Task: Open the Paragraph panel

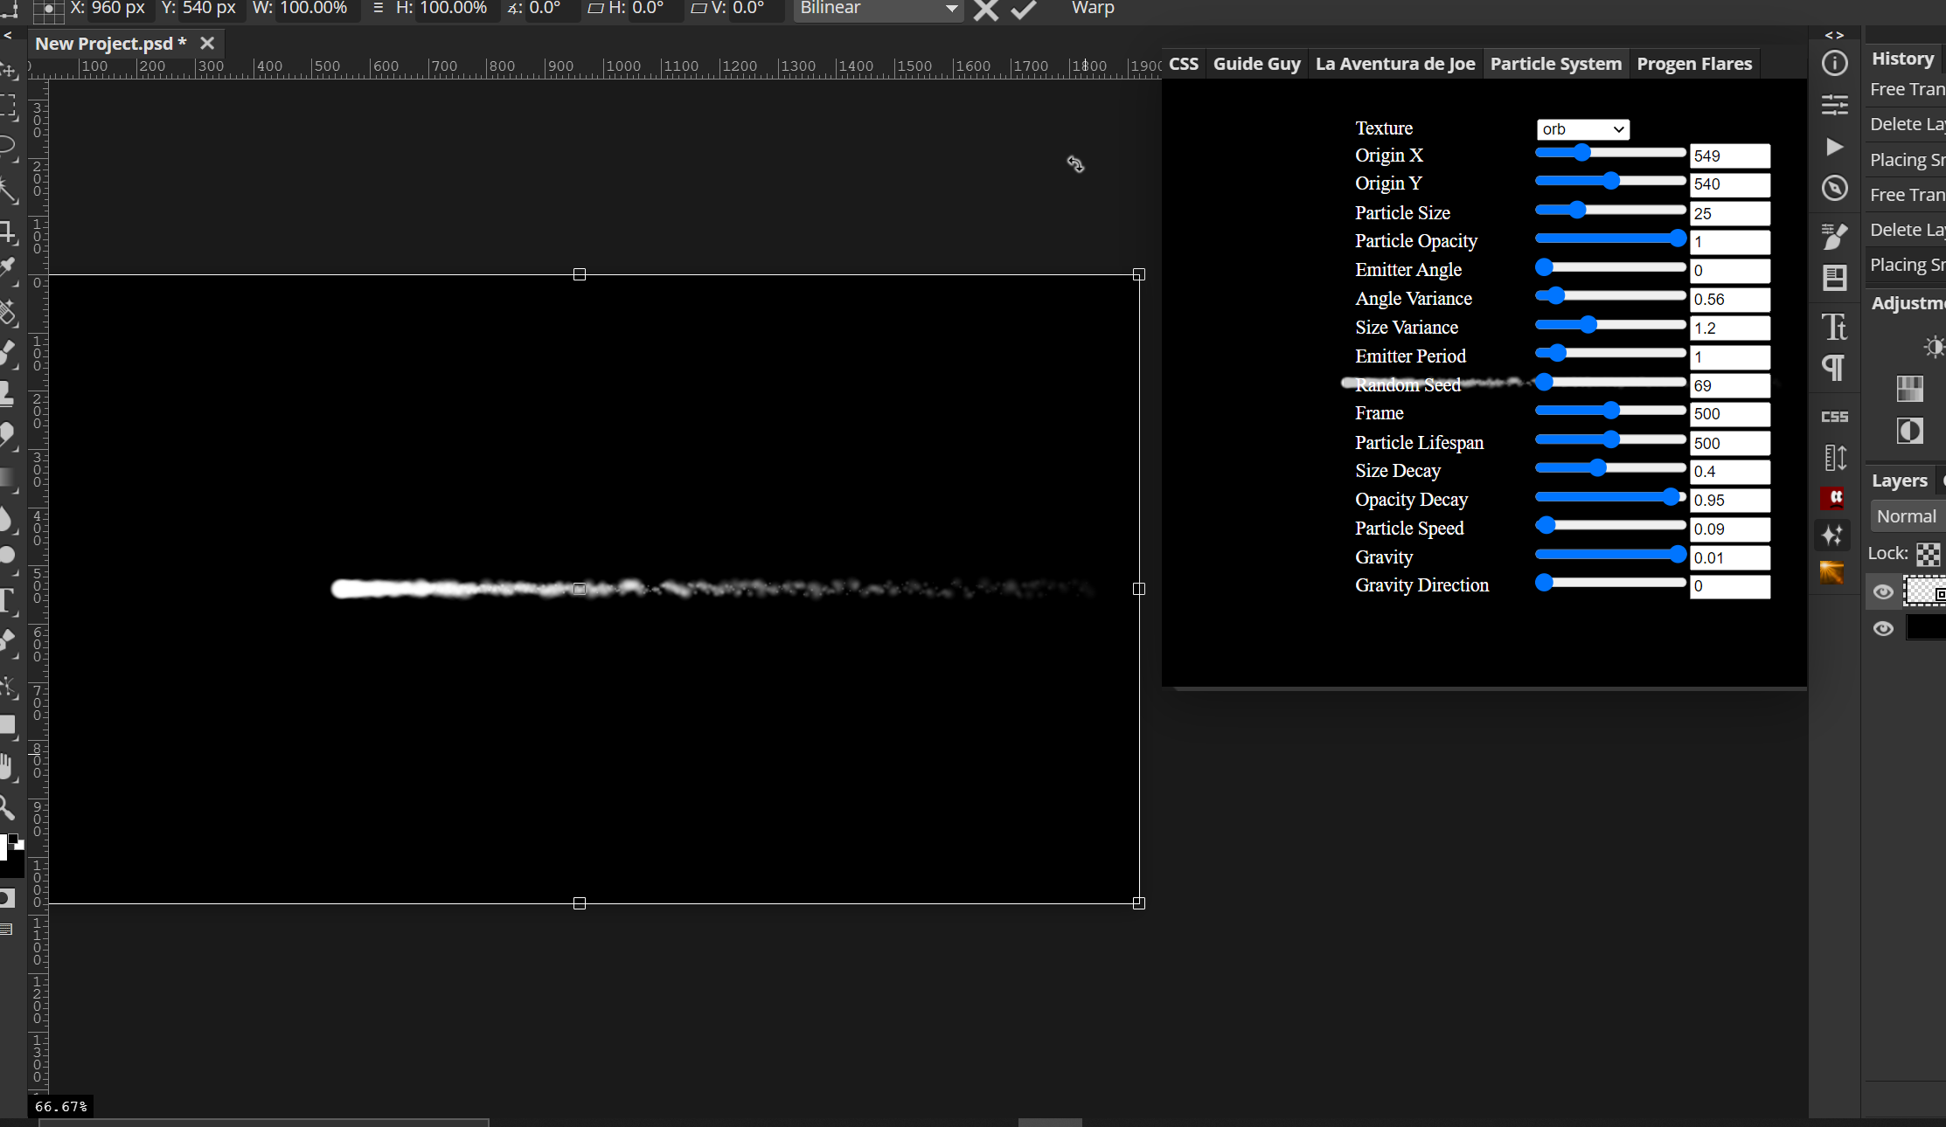Action: pos(1835,369)
